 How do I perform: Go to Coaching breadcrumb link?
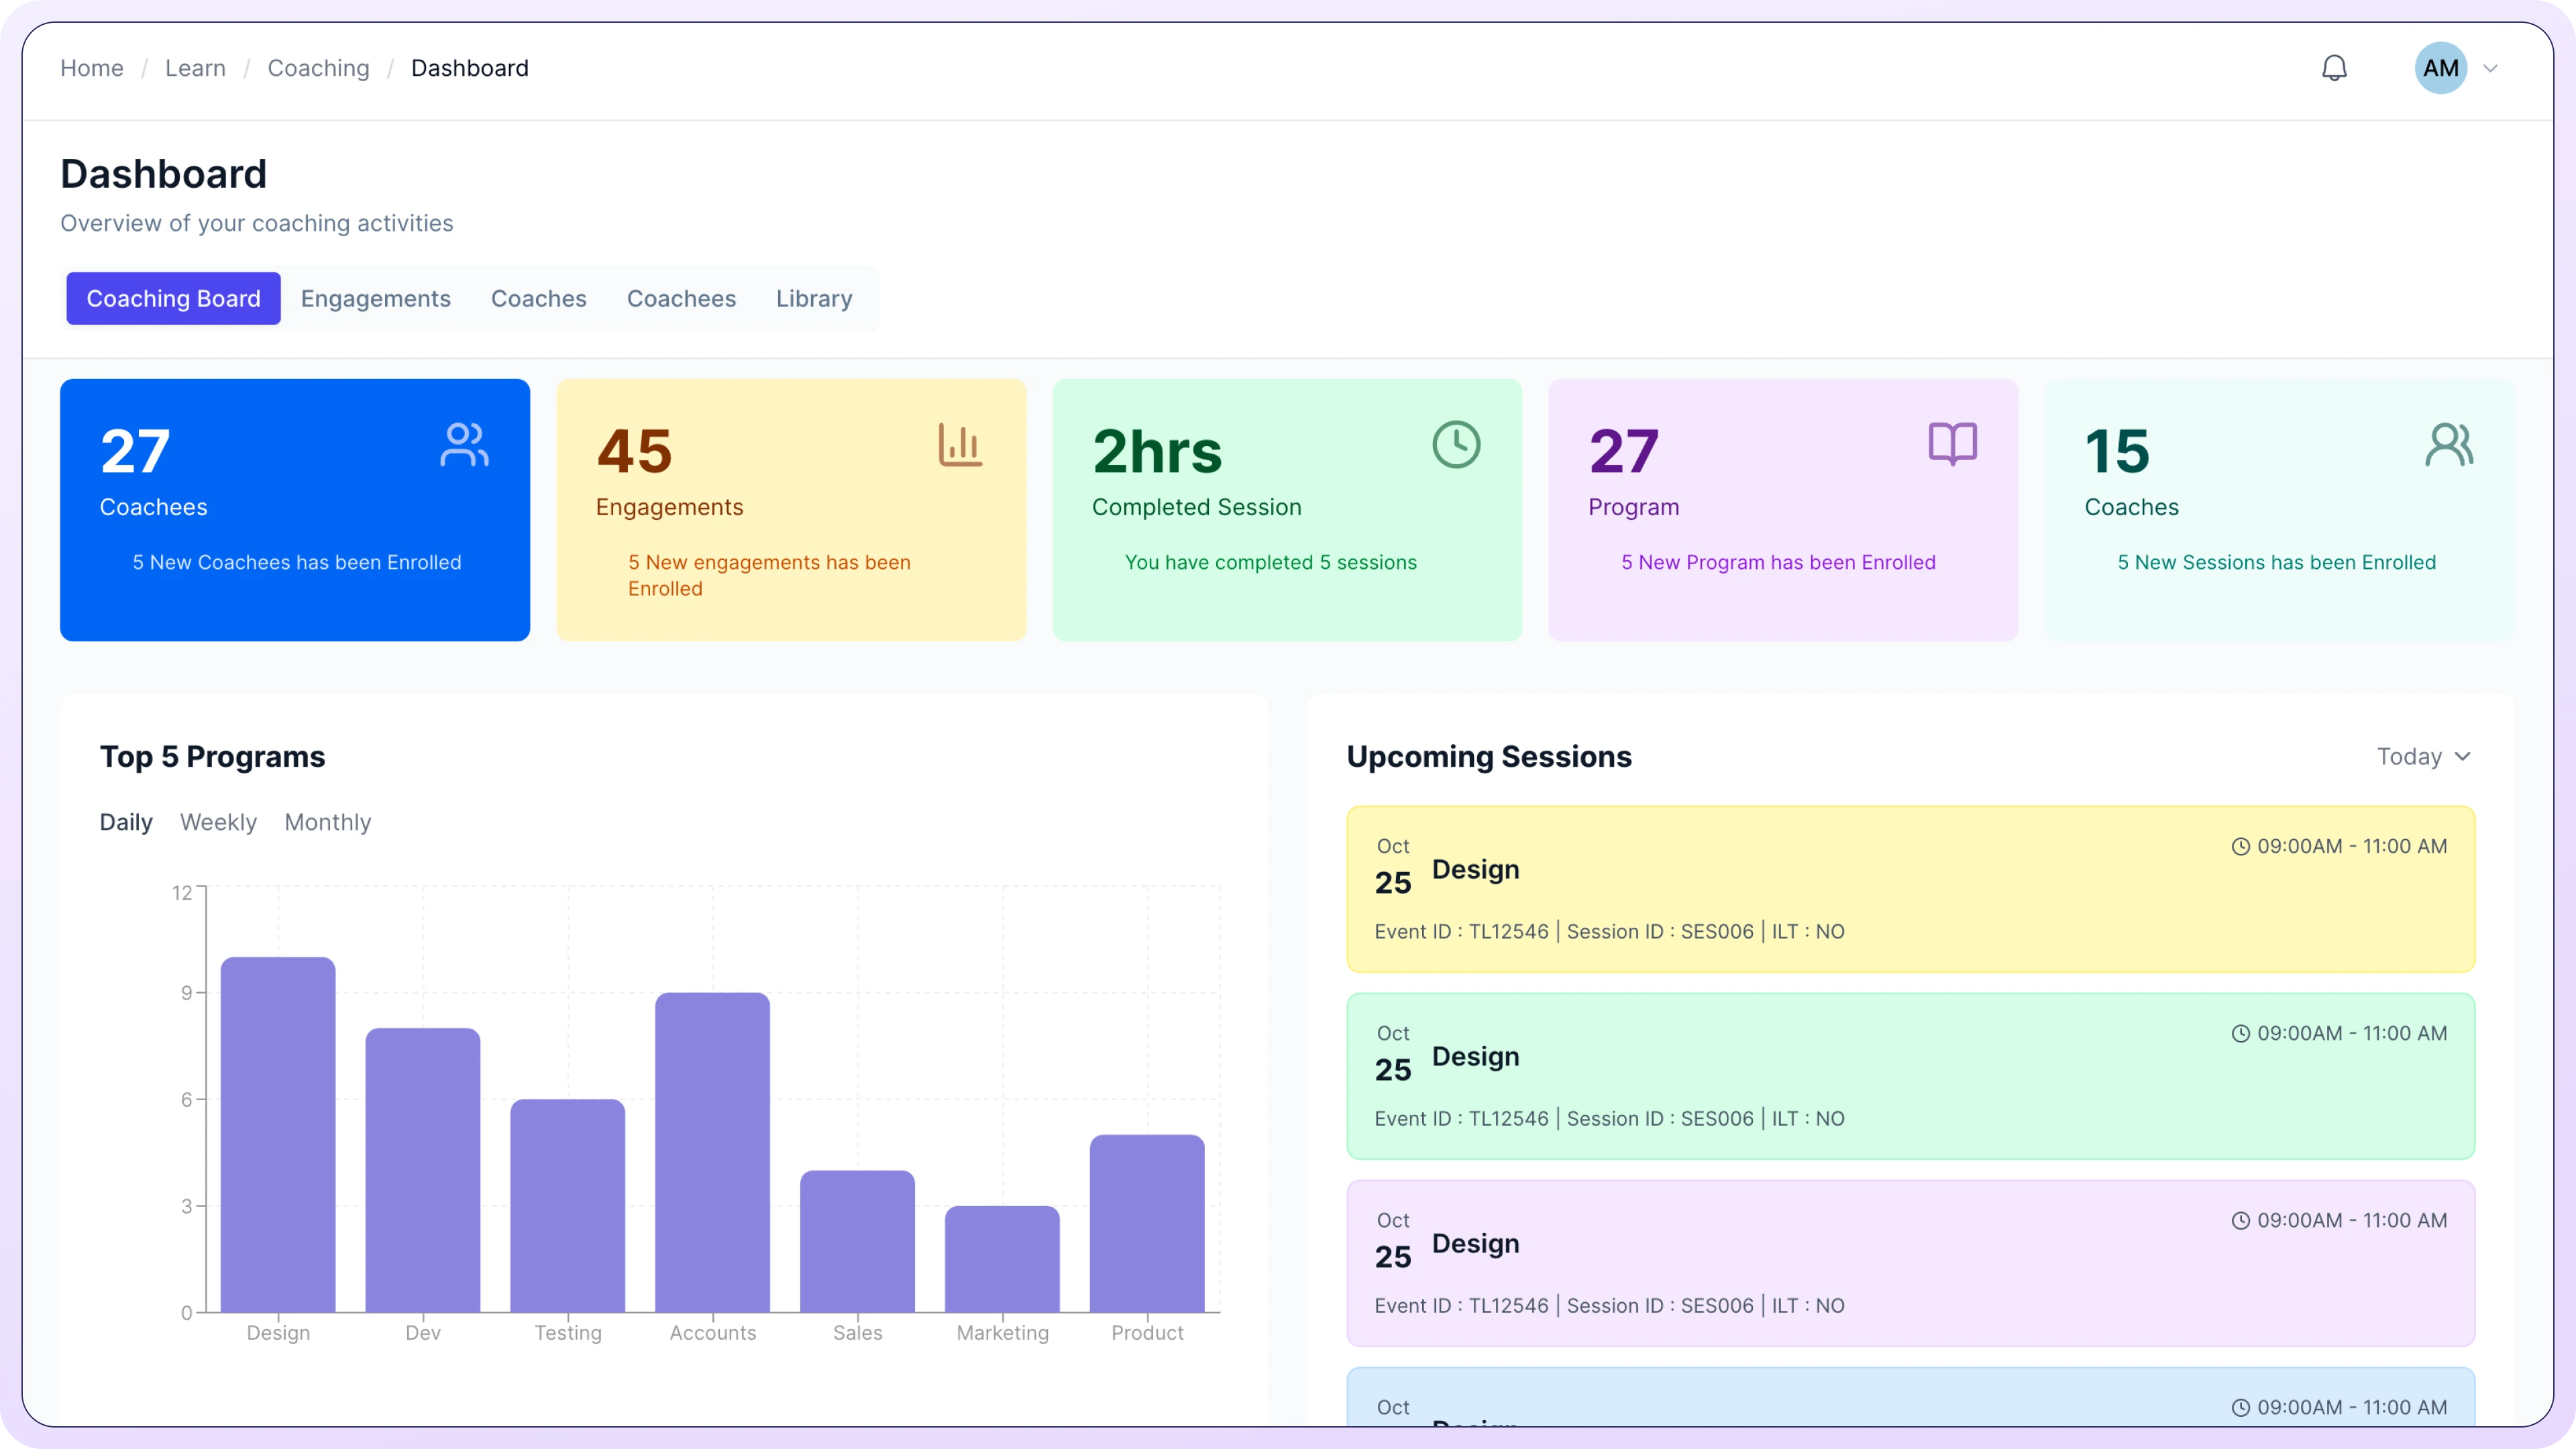pyautogui.click(x=318, y=68)
